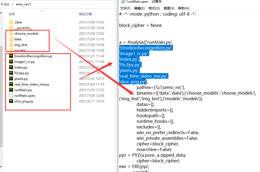Open the 格式 menu in Notepad

click(x=154, y=8)
